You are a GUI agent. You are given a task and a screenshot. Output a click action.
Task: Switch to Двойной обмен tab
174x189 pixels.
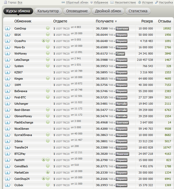[108, 11]
